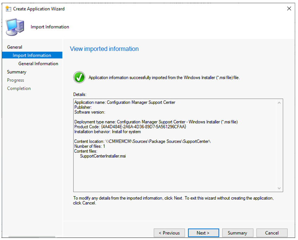The height and width of the screenshot is (240, 298).
Task: Go to the Summary step in sidebar
Action: (17, 72)
